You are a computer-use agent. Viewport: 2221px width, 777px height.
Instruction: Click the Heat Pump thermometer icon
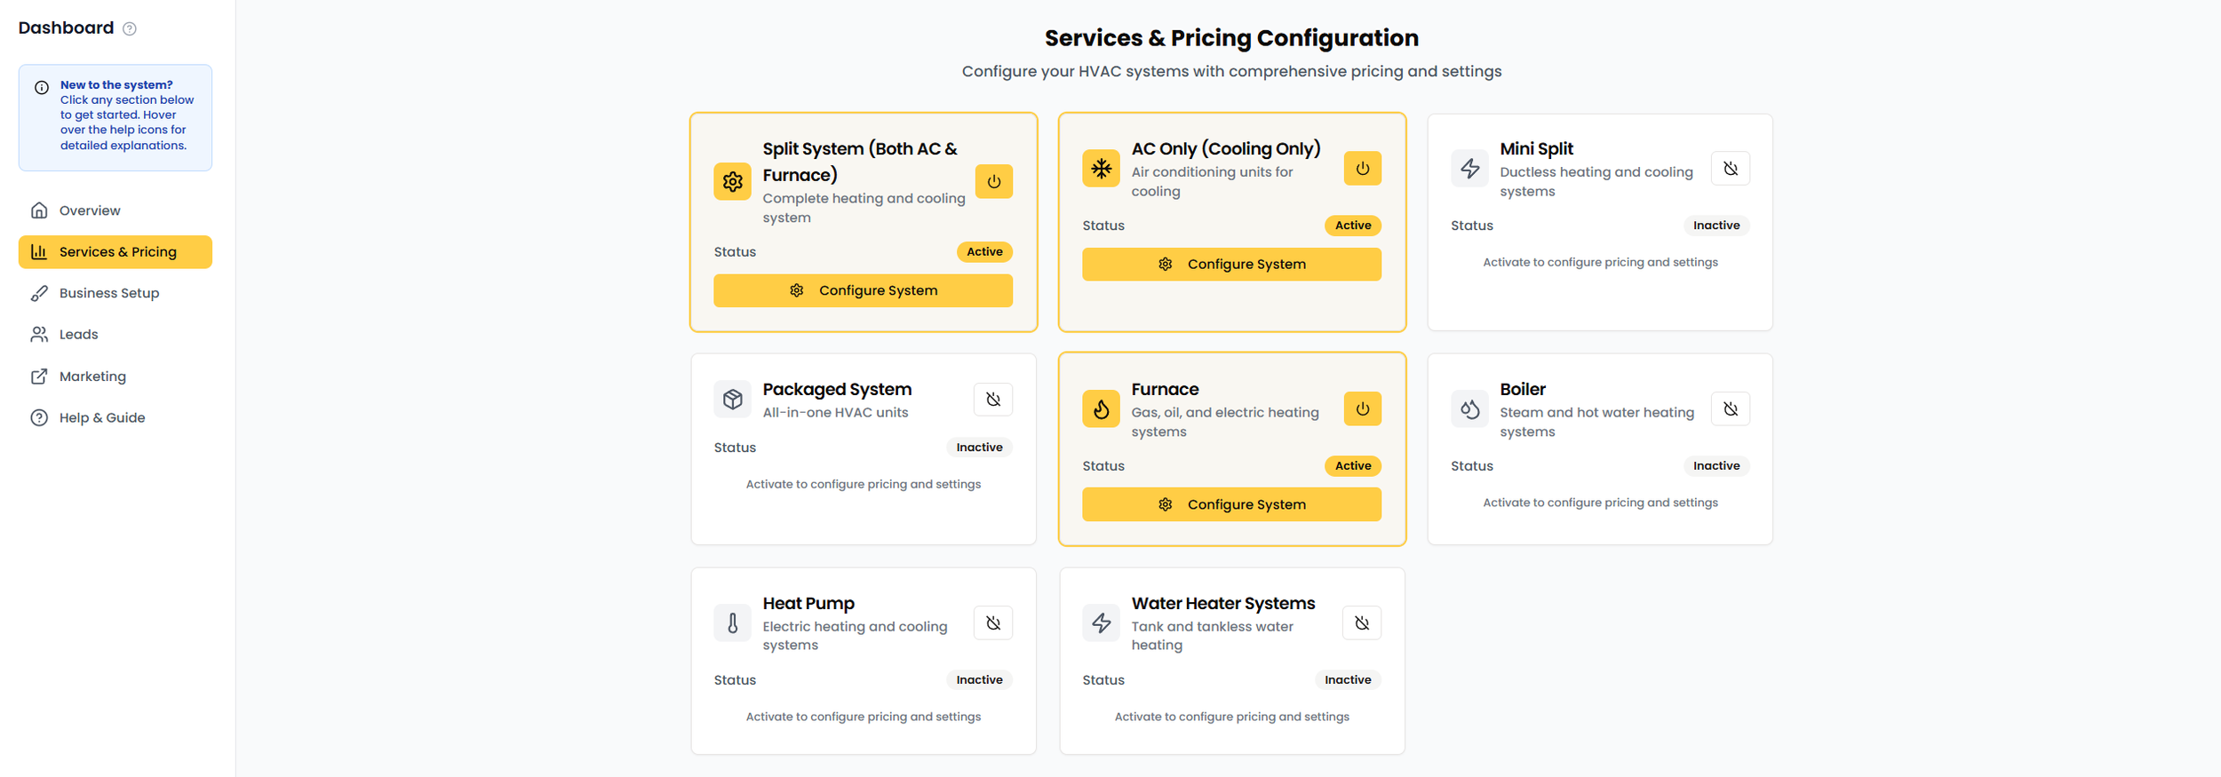[732, 623]
